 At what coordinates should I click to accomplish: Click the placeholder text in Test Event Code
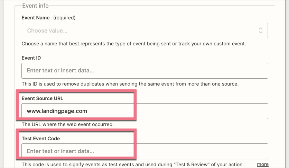60,151
